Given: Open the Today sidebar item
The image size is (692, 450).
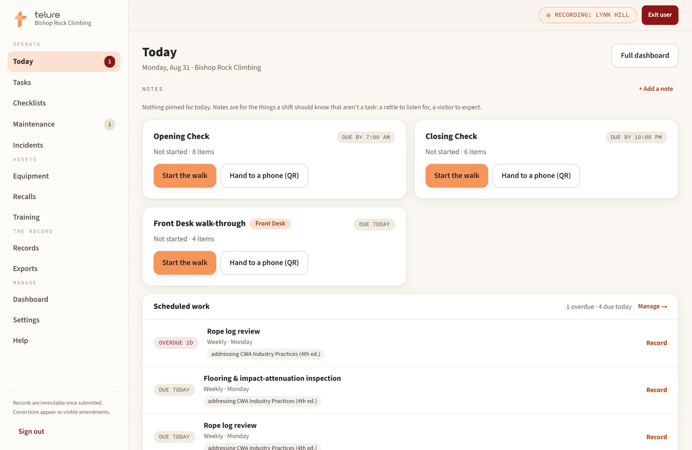Looking at the screenshot, I should (64, 62).
